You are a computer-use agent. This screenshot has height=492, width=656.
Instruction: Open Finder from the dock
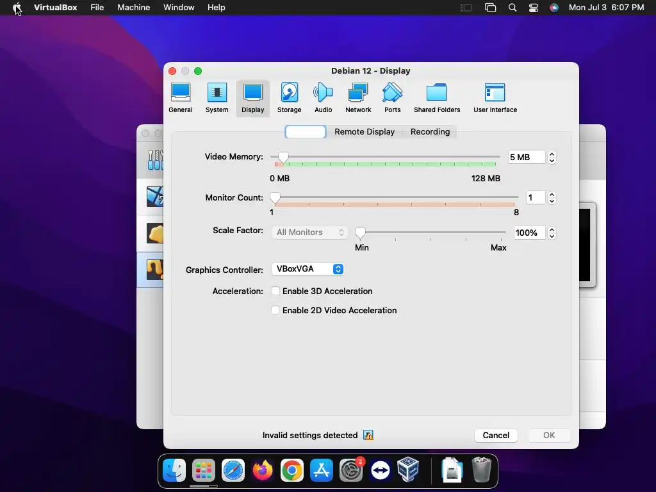(174, 470)
